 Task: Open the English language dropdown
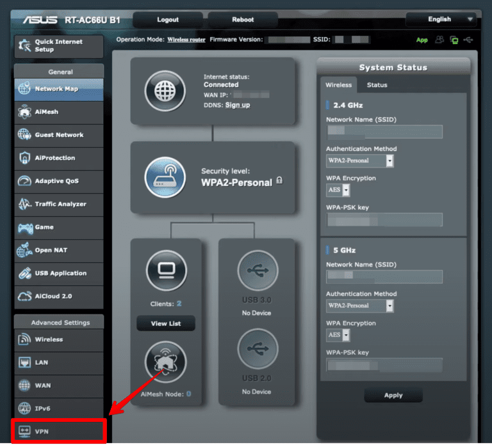click(x=441, y=19)
